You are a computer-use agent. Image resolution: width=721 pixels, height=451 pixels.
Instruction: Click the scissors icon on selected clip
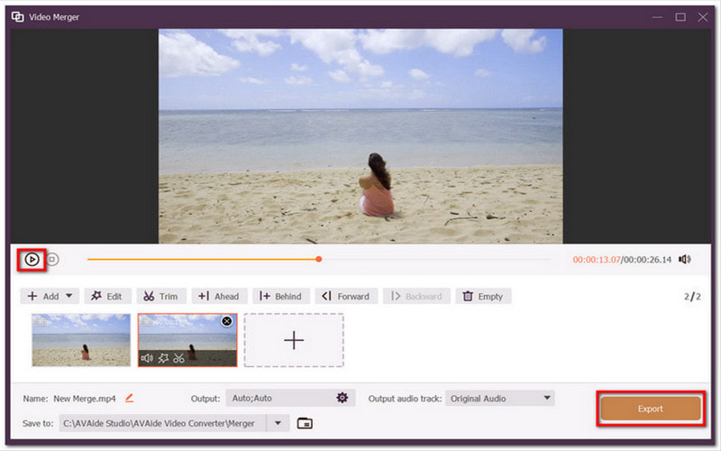(x=179, y=358)
